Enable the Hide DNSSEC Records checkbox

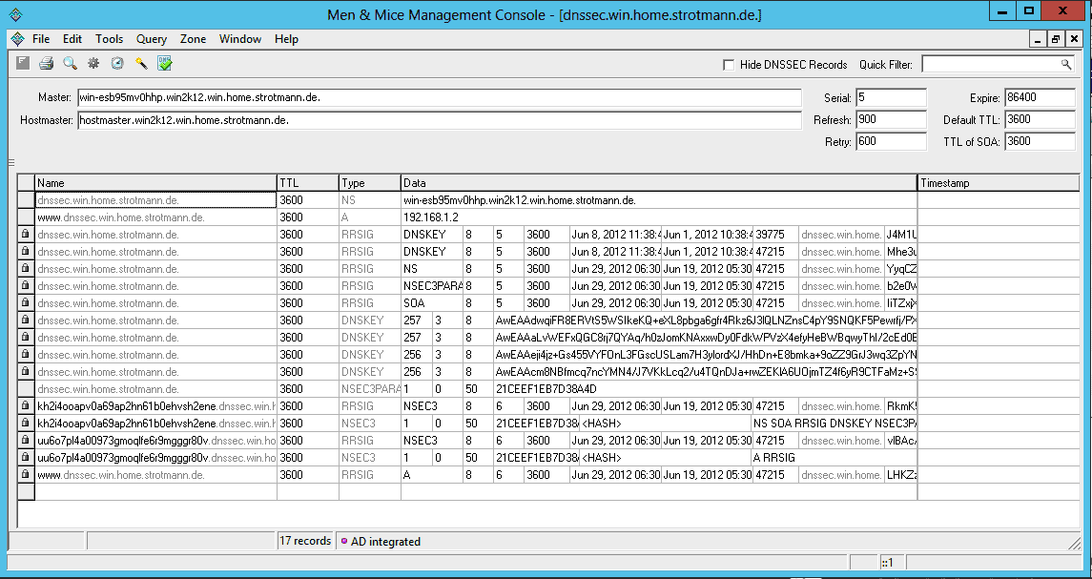[729, 64]
